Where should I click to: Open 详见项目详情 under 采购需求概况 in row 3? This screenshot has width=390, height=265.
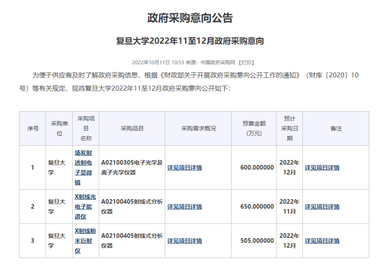tap(185, 241)
